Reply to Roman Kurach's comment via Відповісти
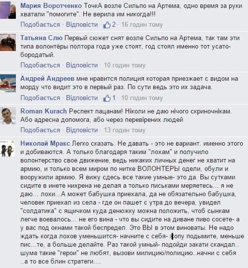Image resolution: width=248 pixels, height=268 pixels. click(x=82, y=130)
